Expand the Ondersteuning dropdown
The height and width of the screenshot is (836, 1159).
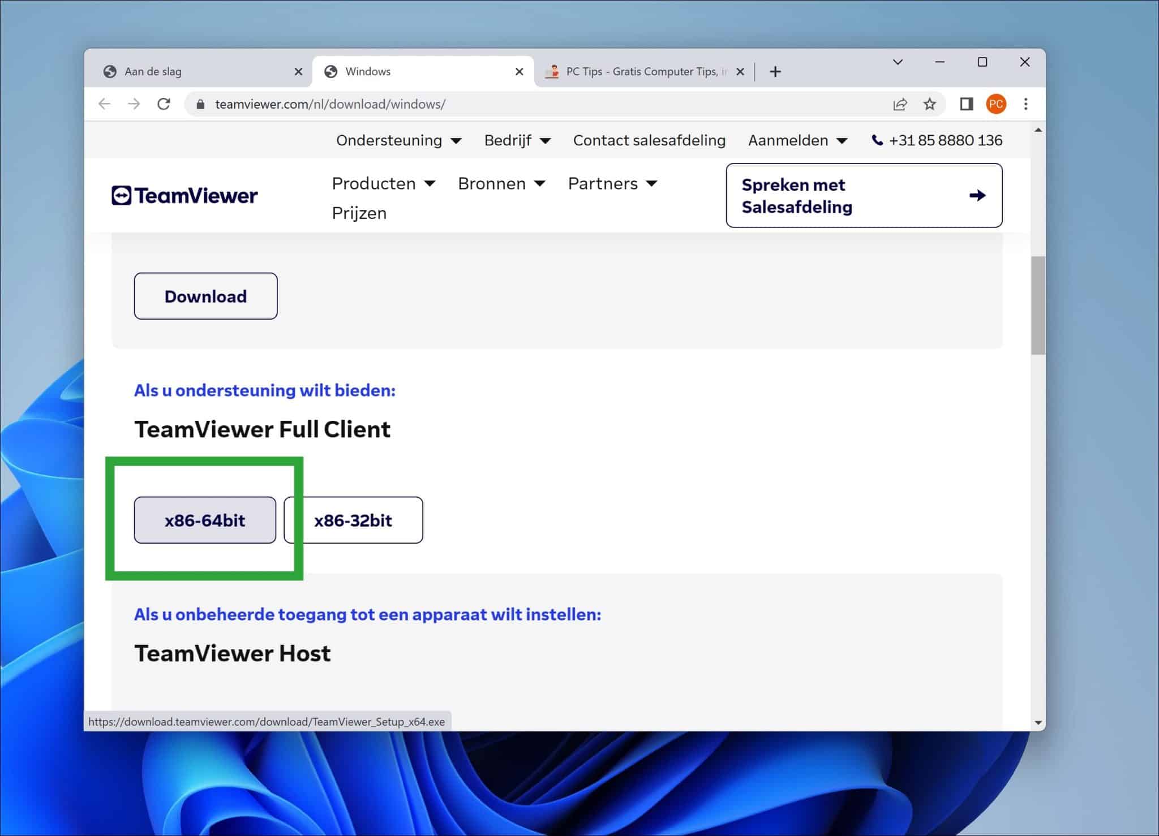(x=398, y=140)
